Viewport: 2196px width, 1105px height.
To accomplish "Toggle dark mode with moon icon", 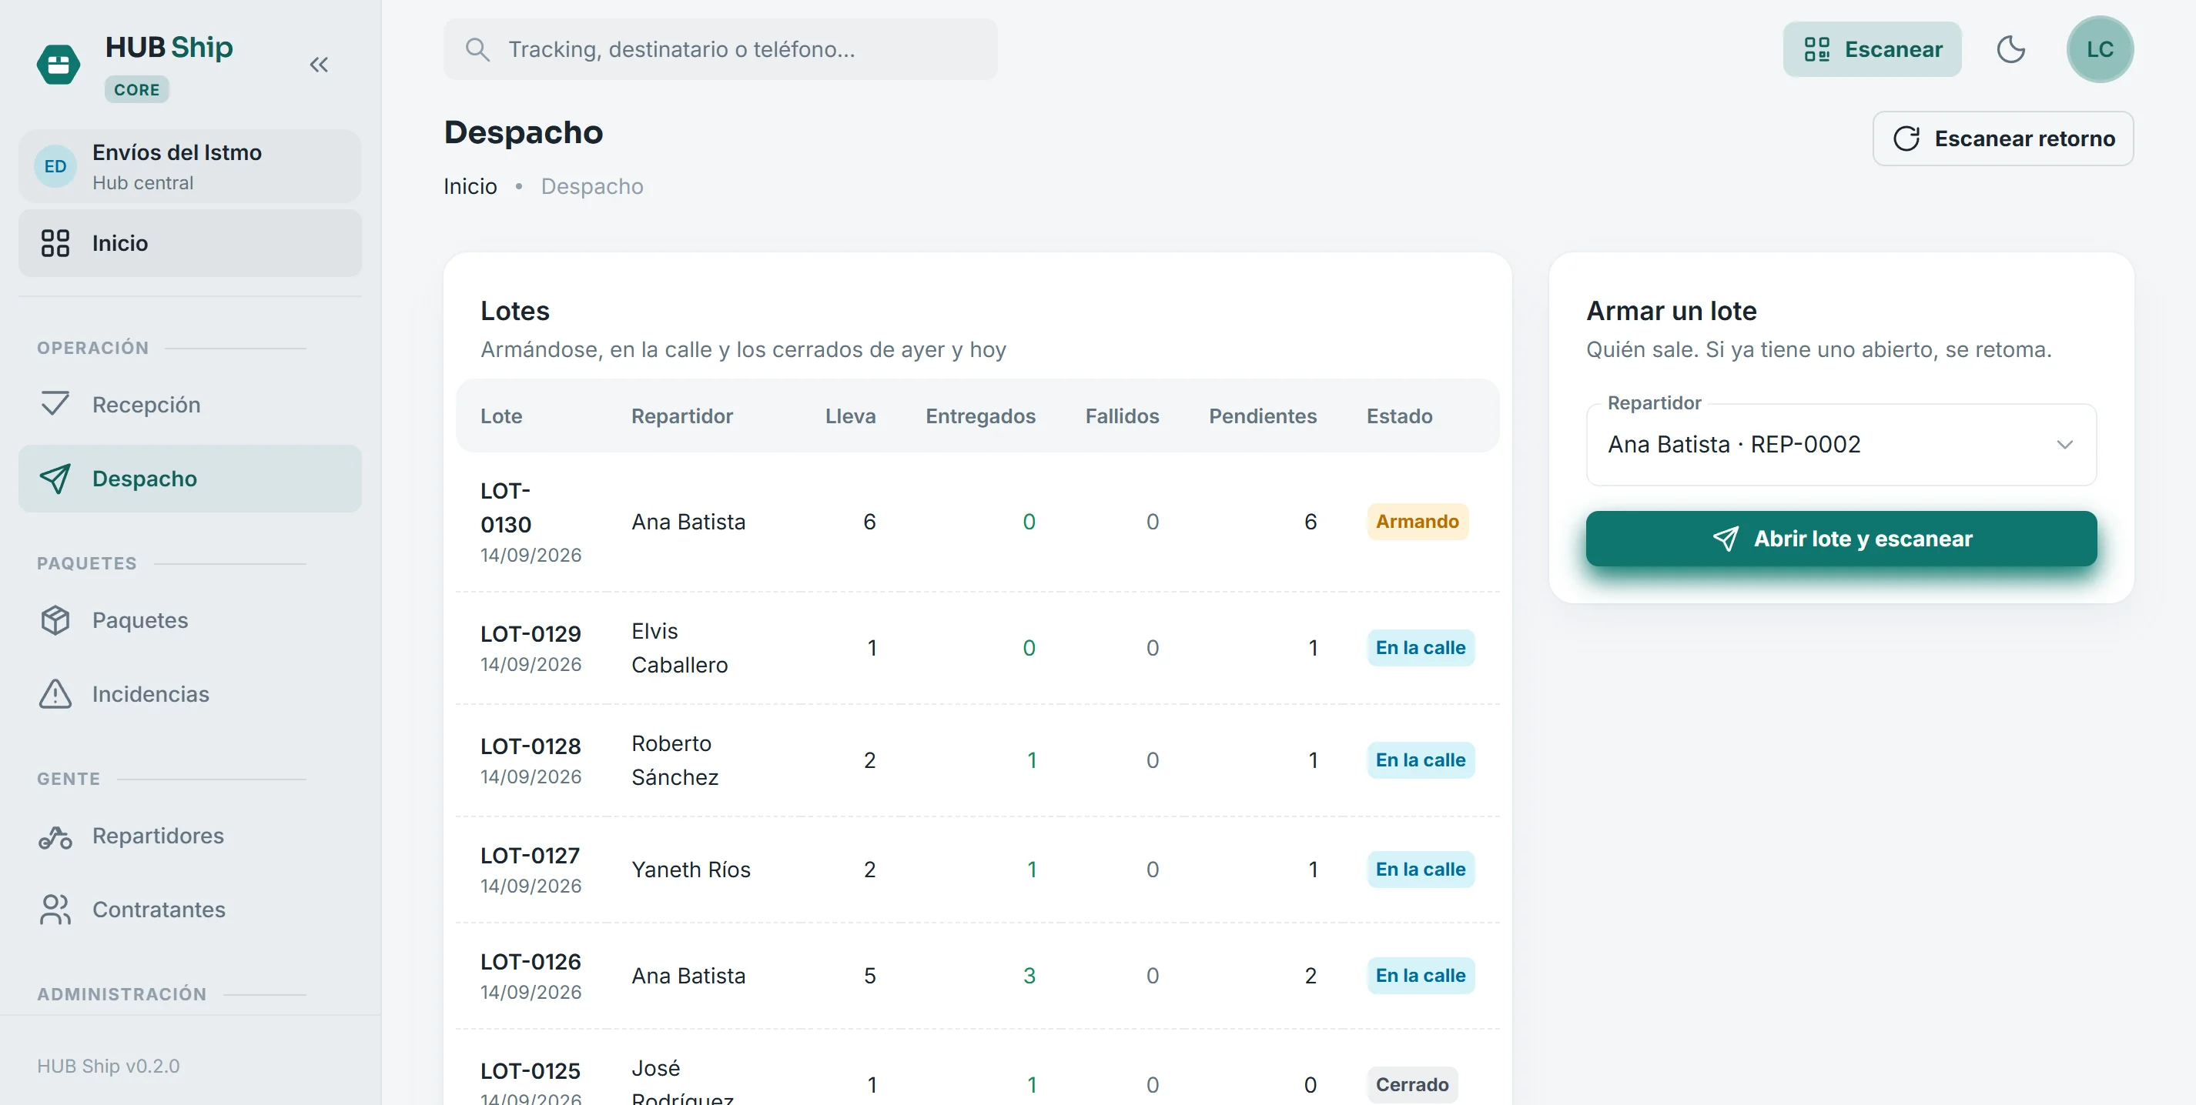I will (x=2011, y=49).
